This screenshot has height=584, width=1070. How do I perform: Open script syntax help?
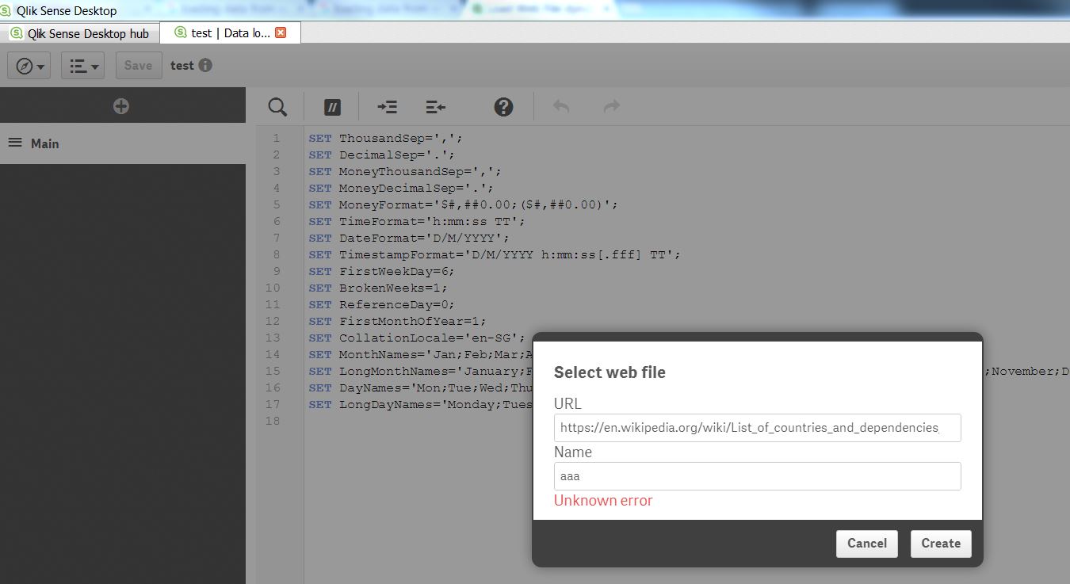503,107
